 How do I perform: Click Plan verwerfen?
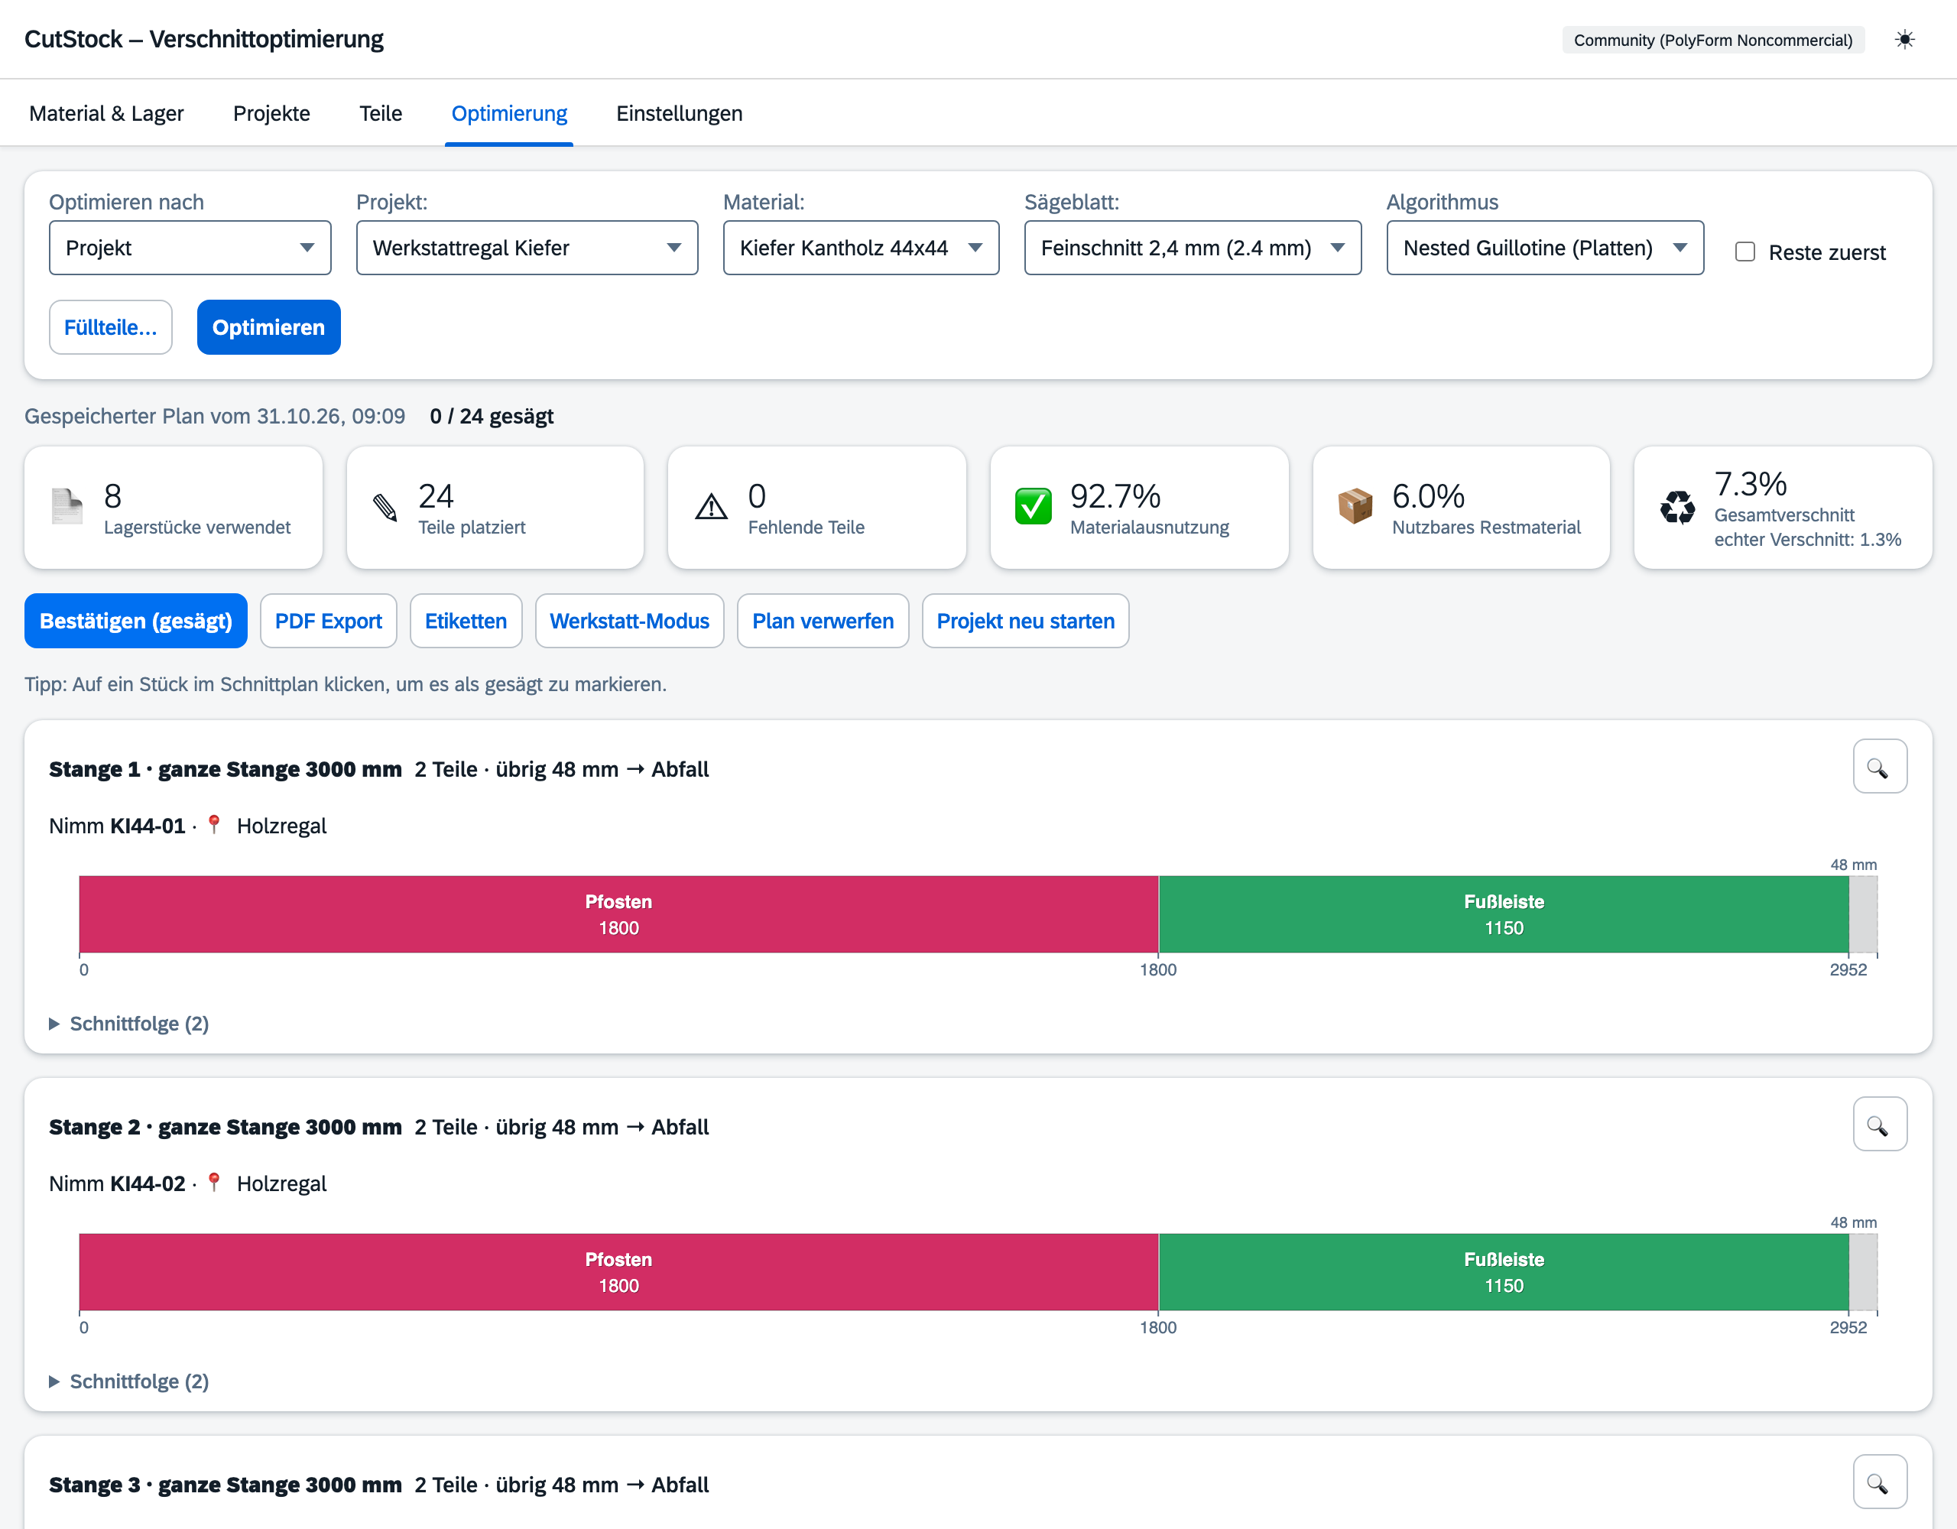tap(823, 621)
